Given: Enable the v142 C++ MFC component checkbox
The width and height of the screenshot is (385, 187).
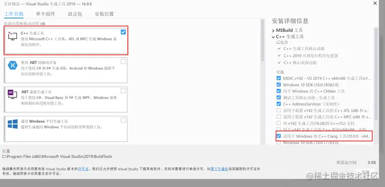Looking at the screenshot, I should pyautogui.click(x=278, y=117).
